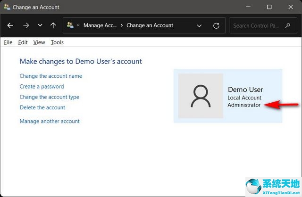Expand hidden breadcrumb path double chevron
Screen dimensions: 302x197
[78, 25]
